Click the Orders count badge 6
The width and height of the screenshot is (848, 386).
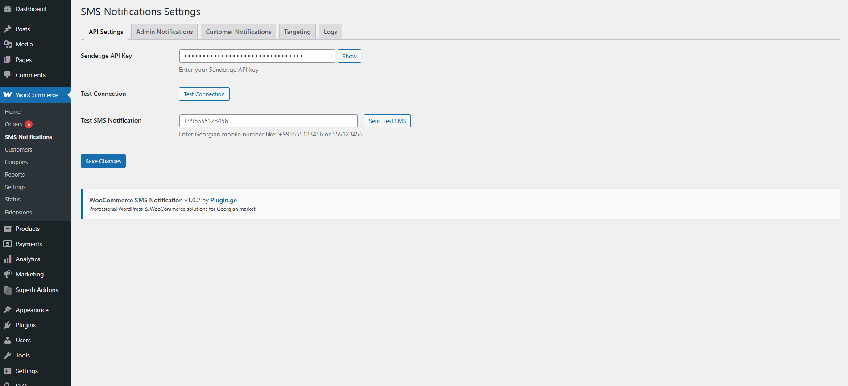[29, 124]
